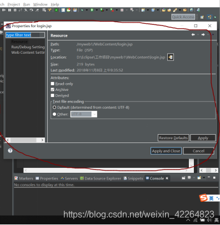Click the Sogou input method S icon
The width and height of the screenshot is (220, 225).
click(x=203, y=198)
